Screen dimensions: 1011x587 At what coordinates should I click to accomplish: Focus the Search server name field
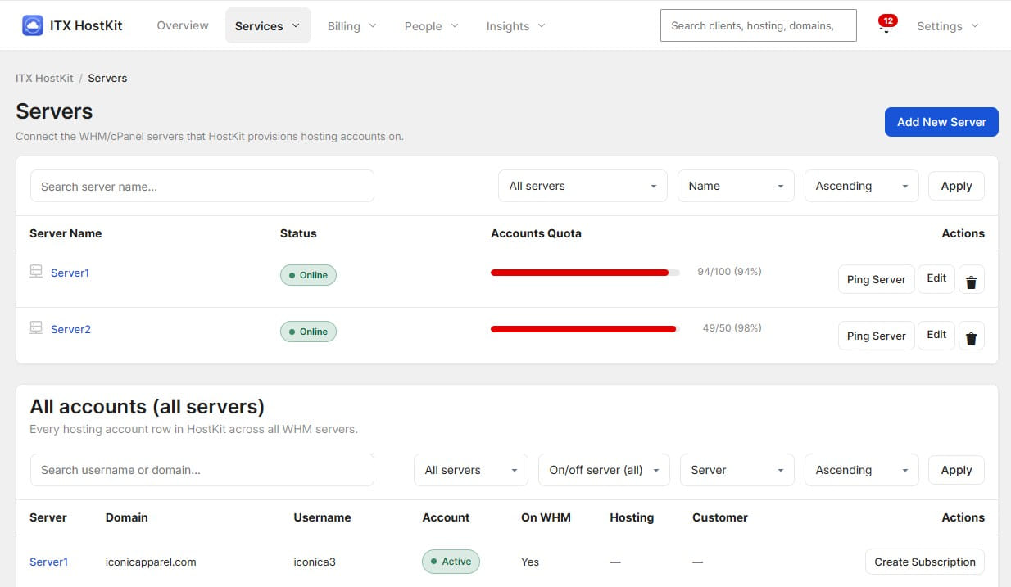[202, 186]
